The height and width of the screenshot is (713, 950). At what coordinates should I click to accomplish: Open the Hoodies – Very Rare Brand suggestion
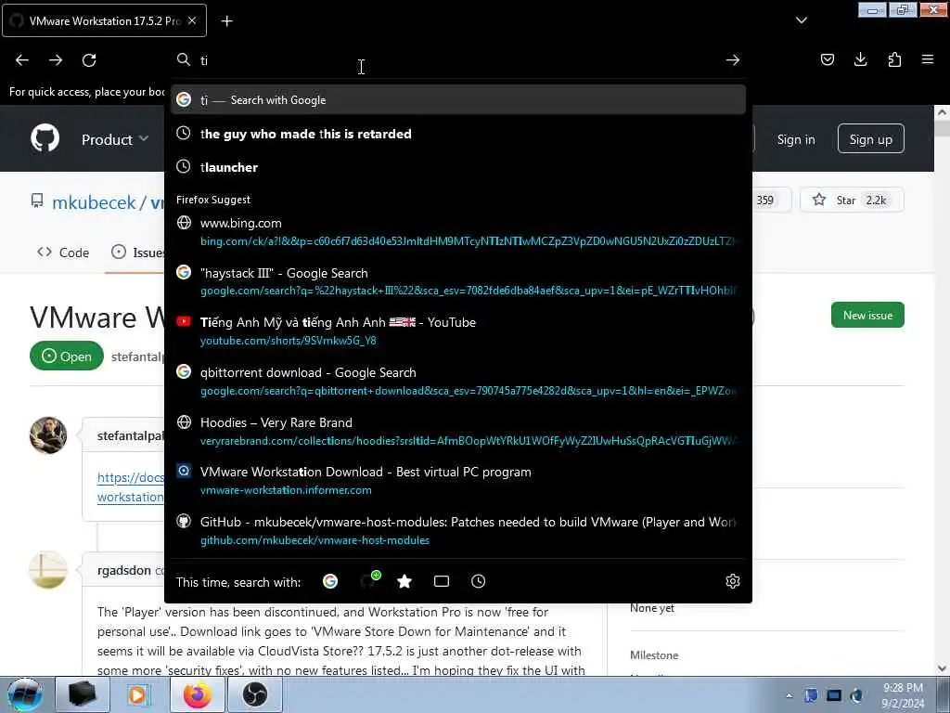458,431
